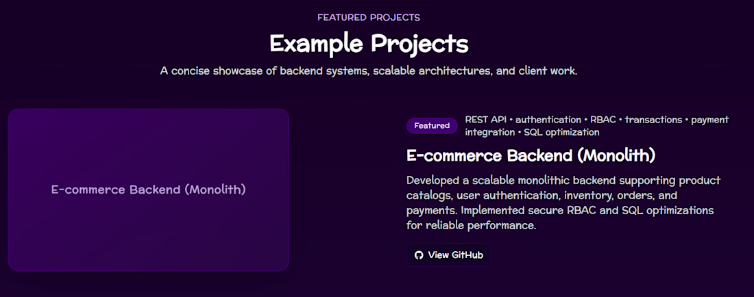
Task: Click the word 'integration' in tags
Action: (x=489, y=132)
